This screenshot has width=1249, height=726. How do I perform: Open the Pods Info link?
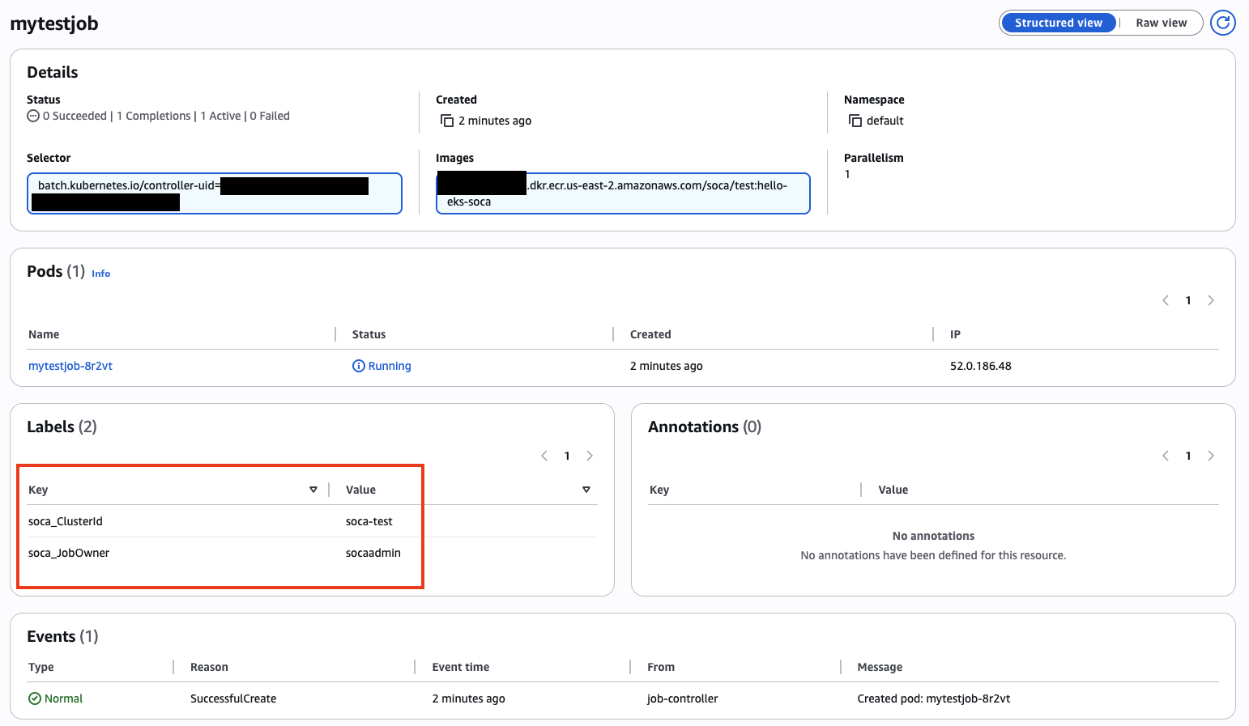point(100,274)
